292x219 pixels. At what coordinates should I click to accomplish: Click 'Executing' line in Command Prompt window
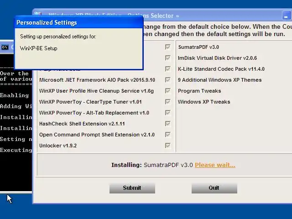[16, 150]
